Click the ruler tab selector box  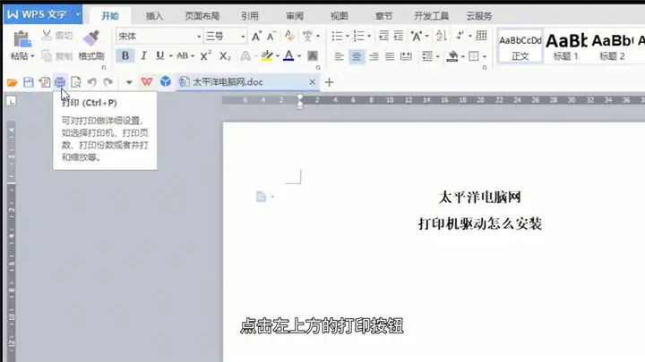click(x=11, y=100)
